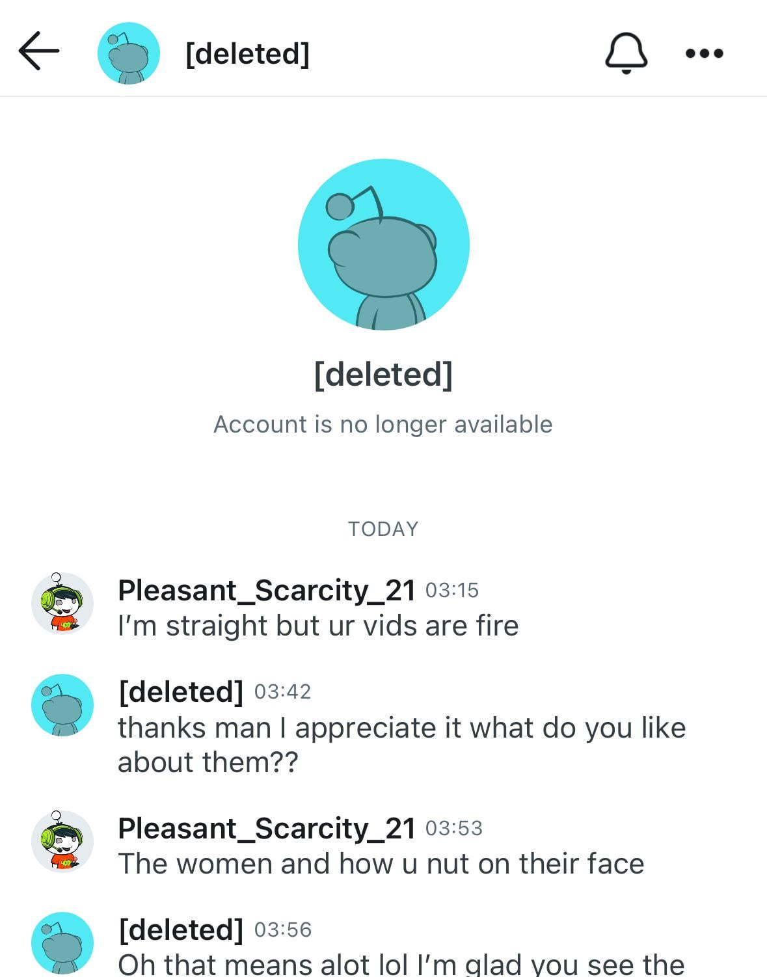Image resolution: width=767 pixels, height=977 pixels.
Task: Tap Pleasant_Scarcity_21 avatar on 03:15 message
Action: pyautogui.click(x=62, y=603)
